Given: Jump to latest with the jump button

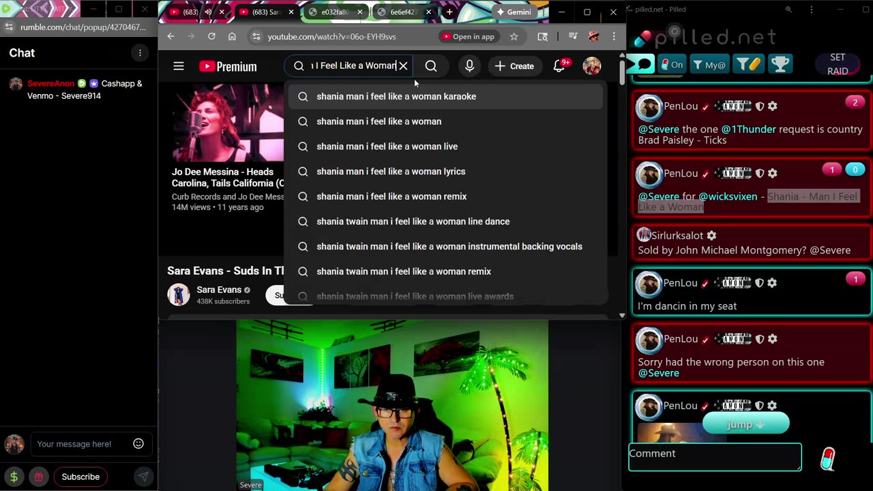Looking at the screenshot, I should tap(745, 424).
